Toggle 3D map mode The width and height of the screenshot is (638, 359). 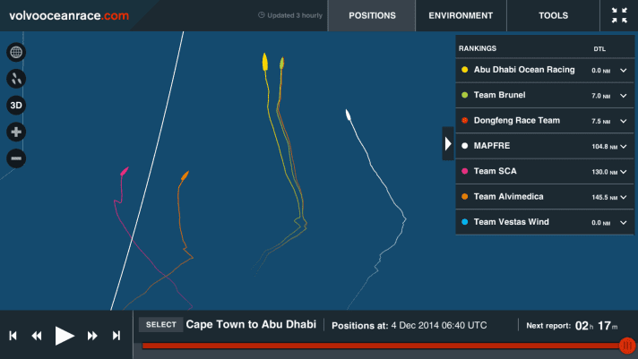click(x=16, y=106)
